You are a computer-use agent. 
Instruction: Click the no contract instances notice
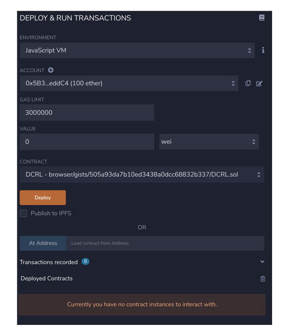pos(142,305)
